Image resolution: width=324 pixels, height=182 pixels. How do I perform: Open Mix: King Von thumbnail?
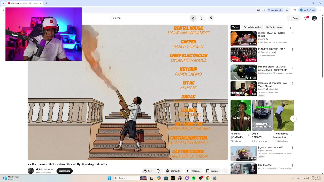pyautogui.click(x=244, y=169)
